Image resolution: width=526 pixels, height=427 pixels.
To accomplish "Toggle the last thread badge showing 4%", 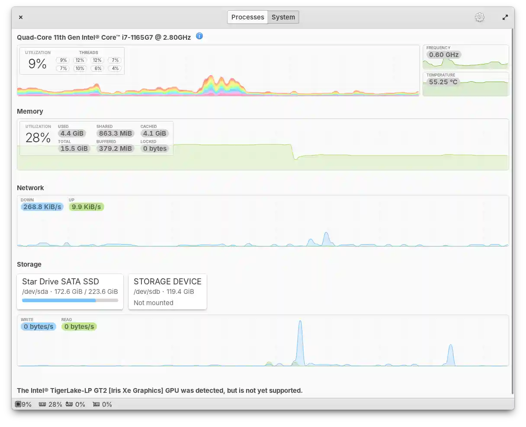I will (115, 68).
